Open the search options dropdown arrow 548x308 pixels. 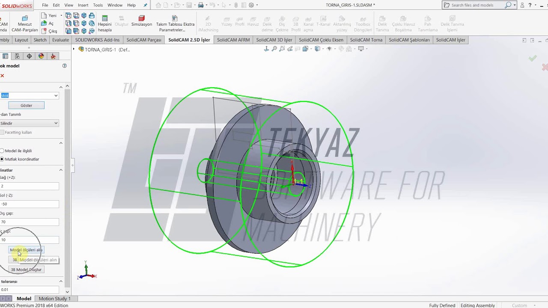(x=515, y=5)
